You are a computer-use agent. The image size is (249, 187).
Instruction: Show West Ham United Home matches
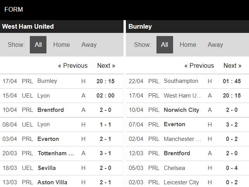[x=62, y=45]
